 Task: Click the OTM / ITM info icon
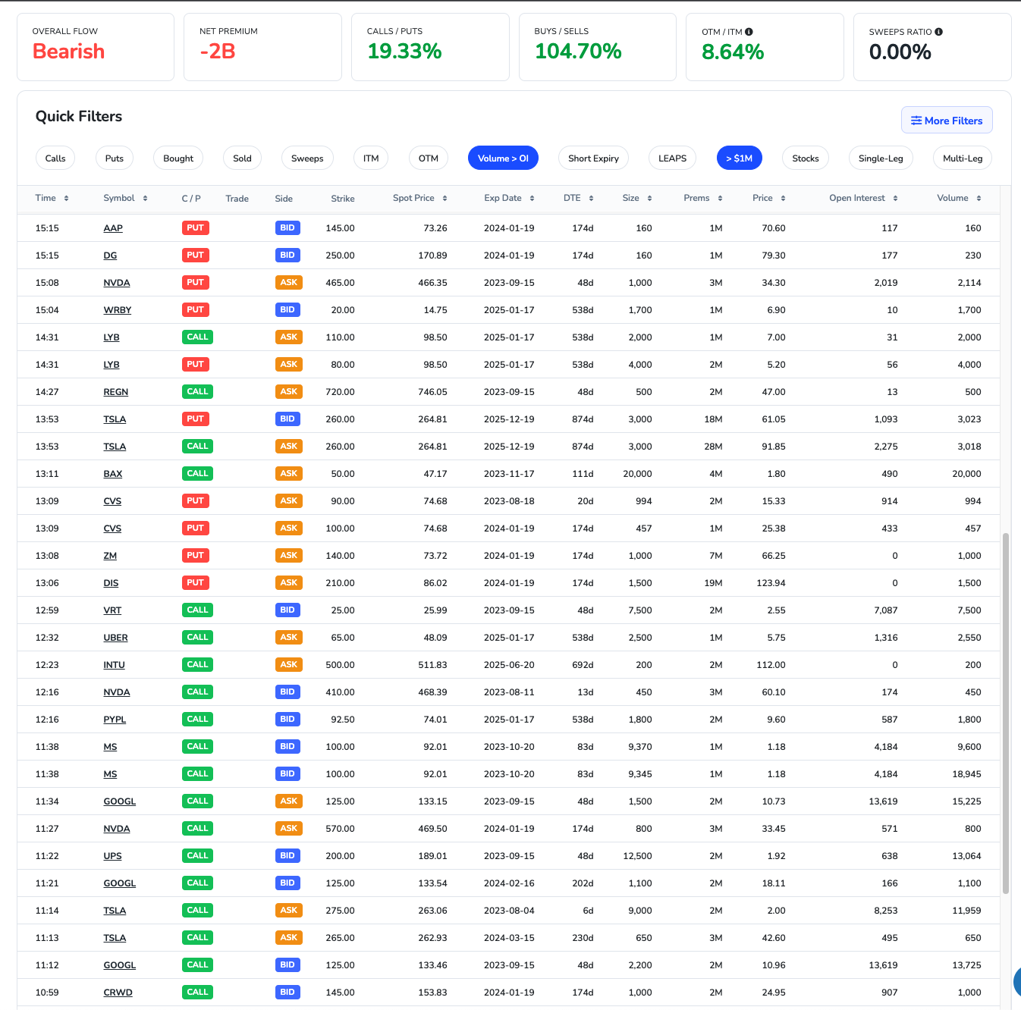(749, 32)
